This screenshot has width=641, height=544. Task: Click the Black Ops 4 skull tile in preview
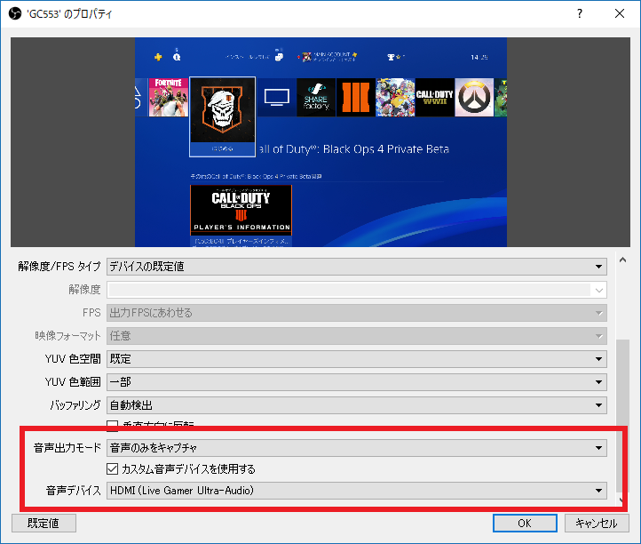click(222, 116)
